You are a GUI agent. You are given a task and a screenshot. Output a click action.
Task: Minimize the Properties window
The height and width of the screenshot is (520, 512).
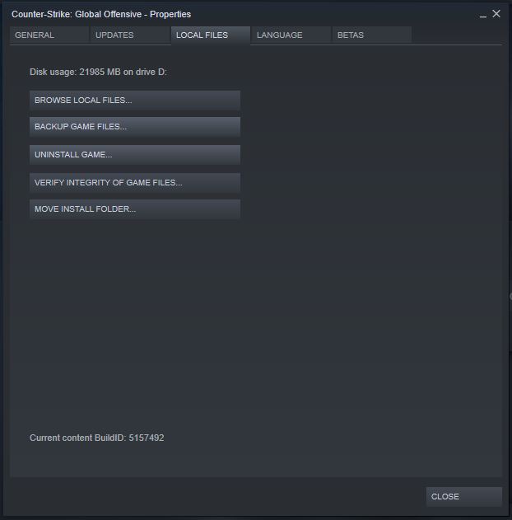click(x=483, y=16)
